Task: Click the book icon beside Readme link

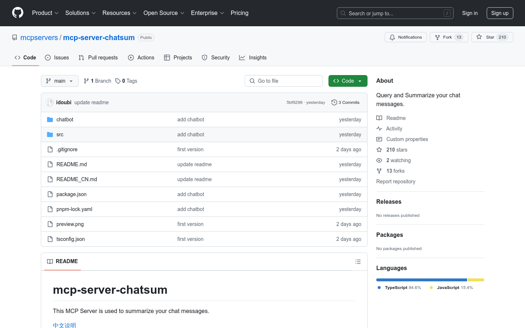Action: pos(379,118)
